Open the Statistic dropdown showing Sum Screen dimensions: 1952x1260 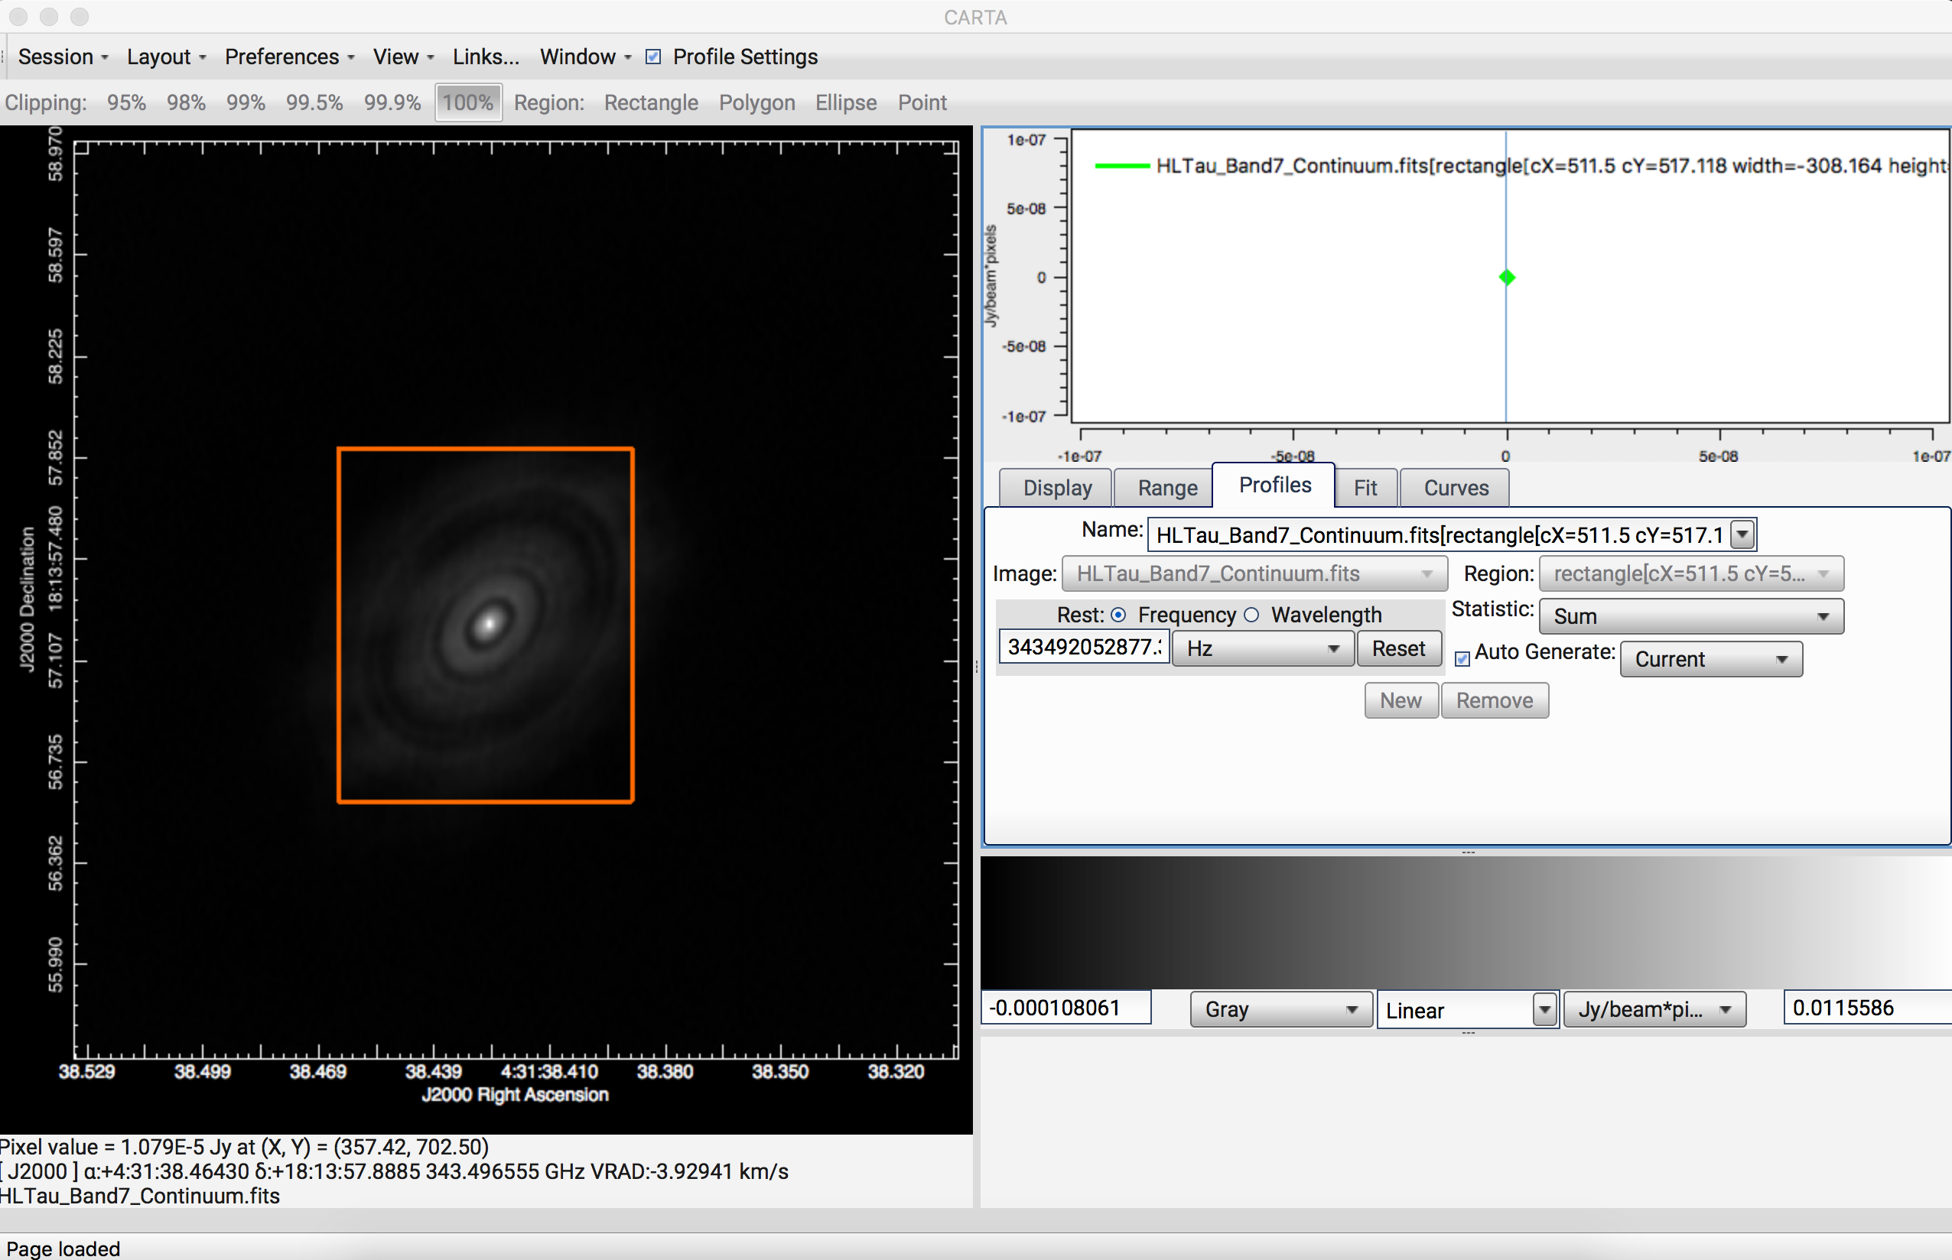pyautogui.click(x=1690, y=616)
